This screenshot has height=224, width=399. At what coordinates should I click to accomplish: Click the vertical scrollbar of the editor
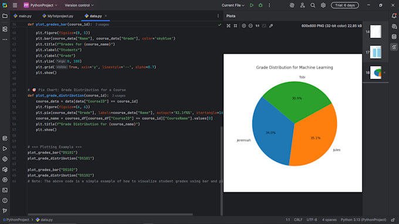click(222, 170)
